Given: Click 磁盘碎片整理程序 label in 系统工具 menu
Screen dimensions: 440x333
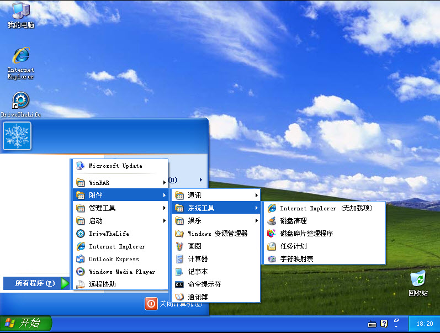Looking at the screenshot, I should (x=306, y=234).
